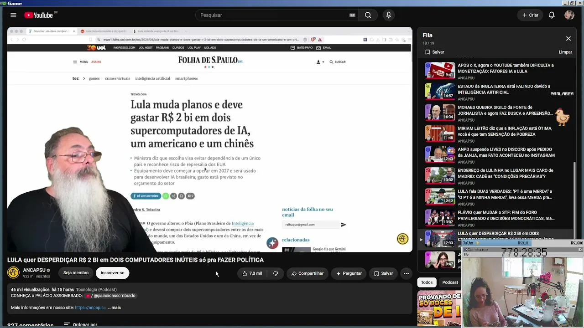Select 'MIRIAM LEITÃO diz que a INFLAÇÃO' title
Viewport: 584px width, 328px height.
coord(505,131)
